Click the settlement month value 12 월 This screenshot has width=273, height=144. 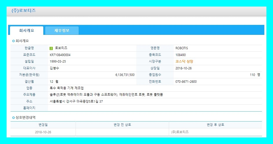(54, 81)
